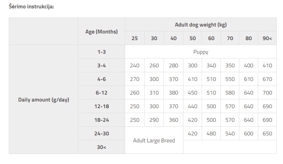Select the 650 value in the 24-30 row

(267, 134)
